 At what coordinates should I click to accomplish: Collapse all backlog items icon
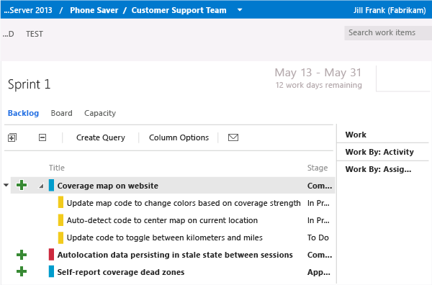pos(42,137)
